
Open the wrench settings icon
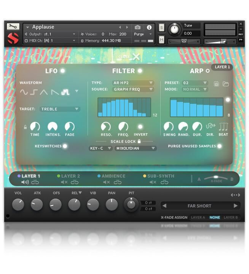pos(13,26)
